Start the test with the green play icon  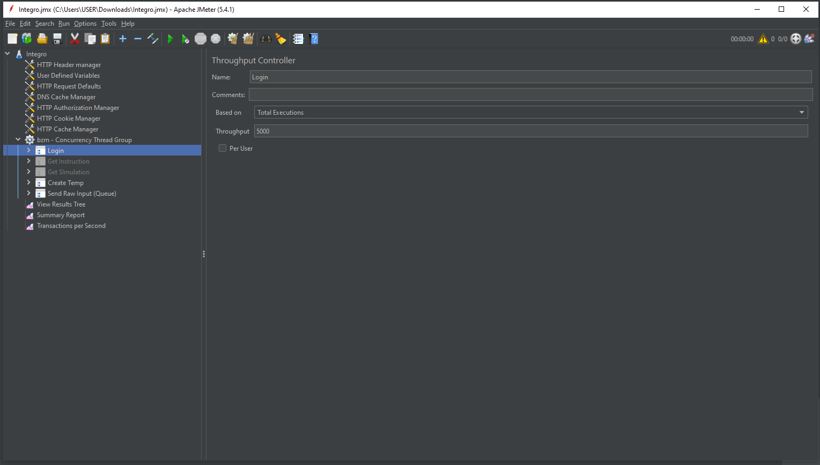coord(171,39)
